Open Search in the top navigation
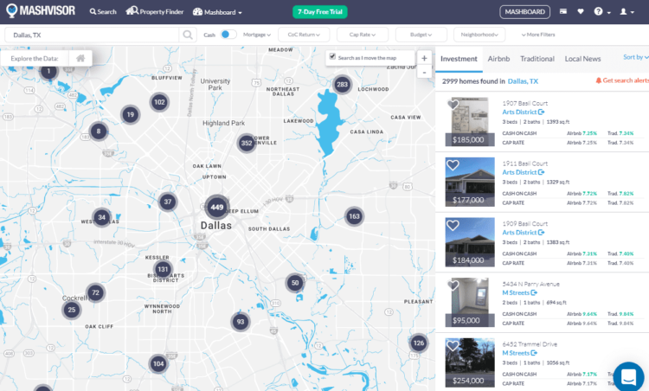Viewport: 649px width, 391px height. pyautogui.click(x=103, y=11)
